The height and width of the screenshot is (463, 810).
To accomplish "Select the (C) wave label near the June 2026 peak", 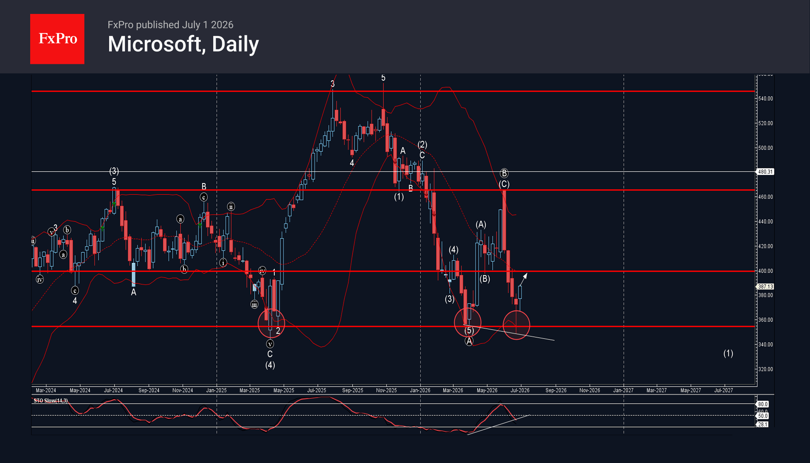I will (504, 184).
